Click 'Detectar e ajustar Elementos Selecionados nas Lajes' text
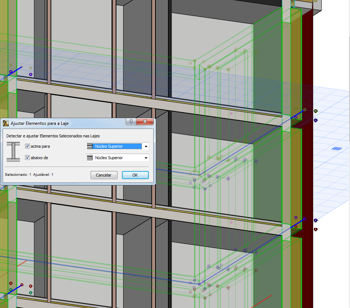 [x=53, y=136]
